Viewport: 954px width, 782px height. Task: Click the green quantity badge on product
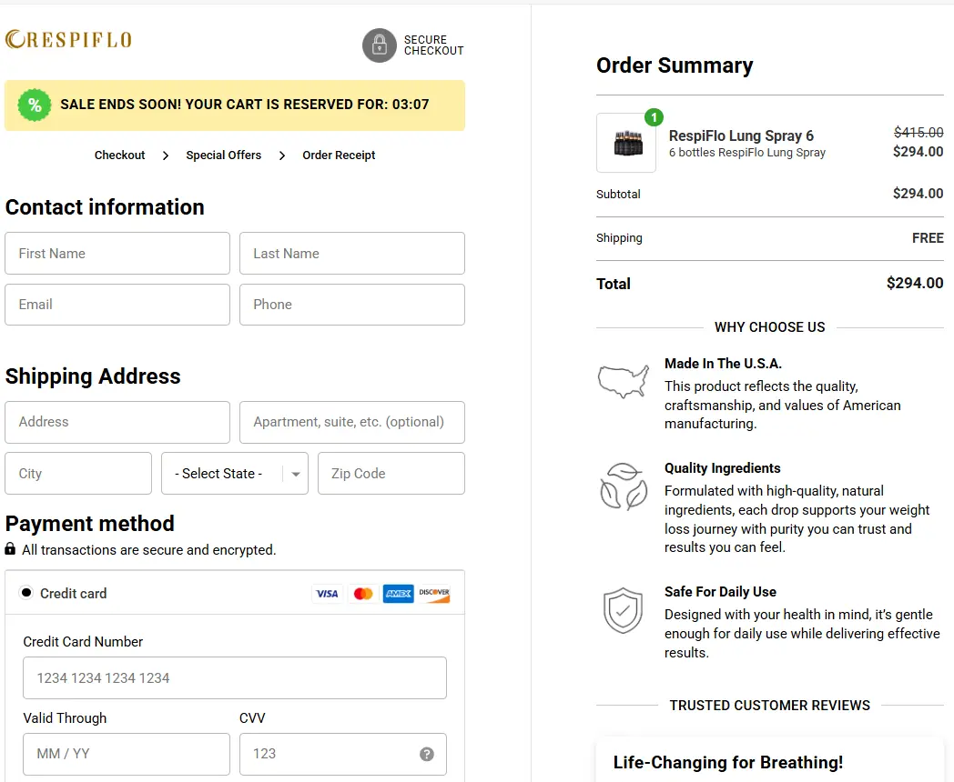coord(654,117)
